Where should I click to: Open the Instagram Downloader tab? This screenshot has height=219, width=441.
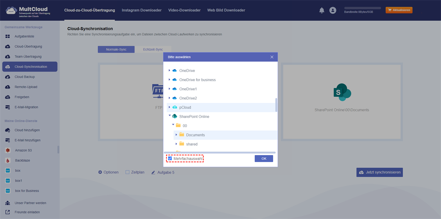coord(141,10)
